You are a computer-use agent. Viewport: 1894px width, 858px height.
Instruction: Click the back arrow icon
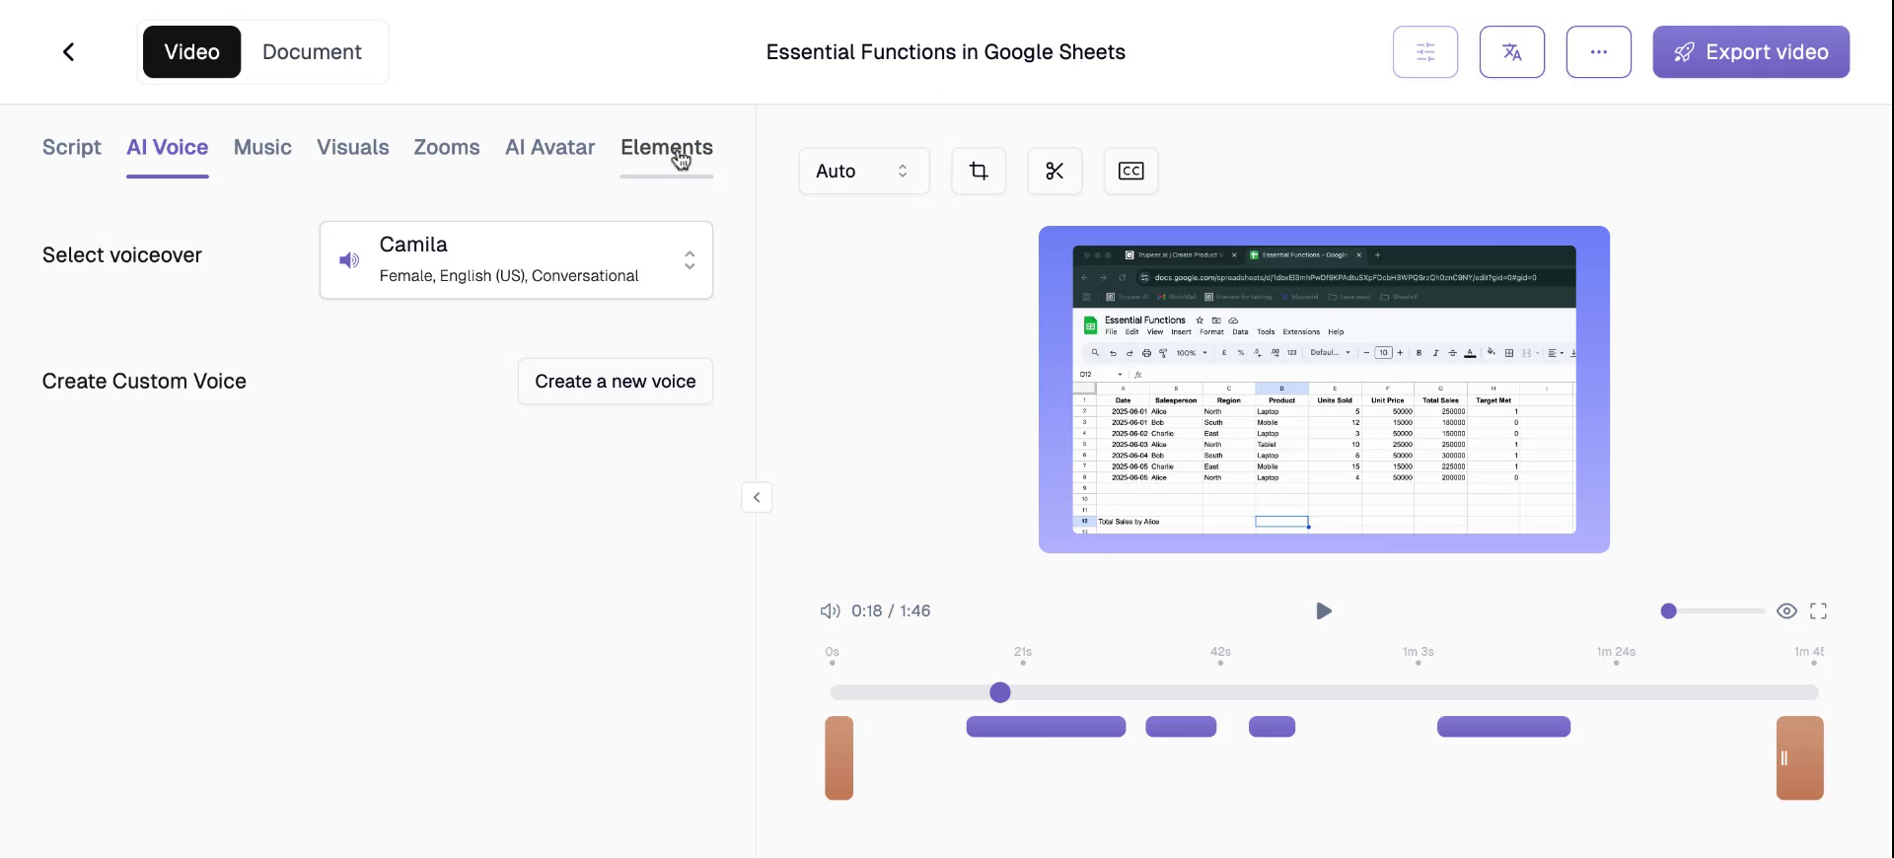pyautogui.click(x=68, y=52)
